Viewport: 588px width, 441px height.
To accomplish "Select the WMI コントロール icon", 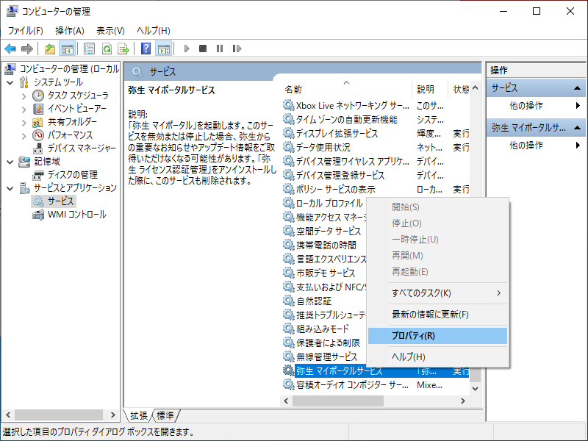I will coord(38,215).
